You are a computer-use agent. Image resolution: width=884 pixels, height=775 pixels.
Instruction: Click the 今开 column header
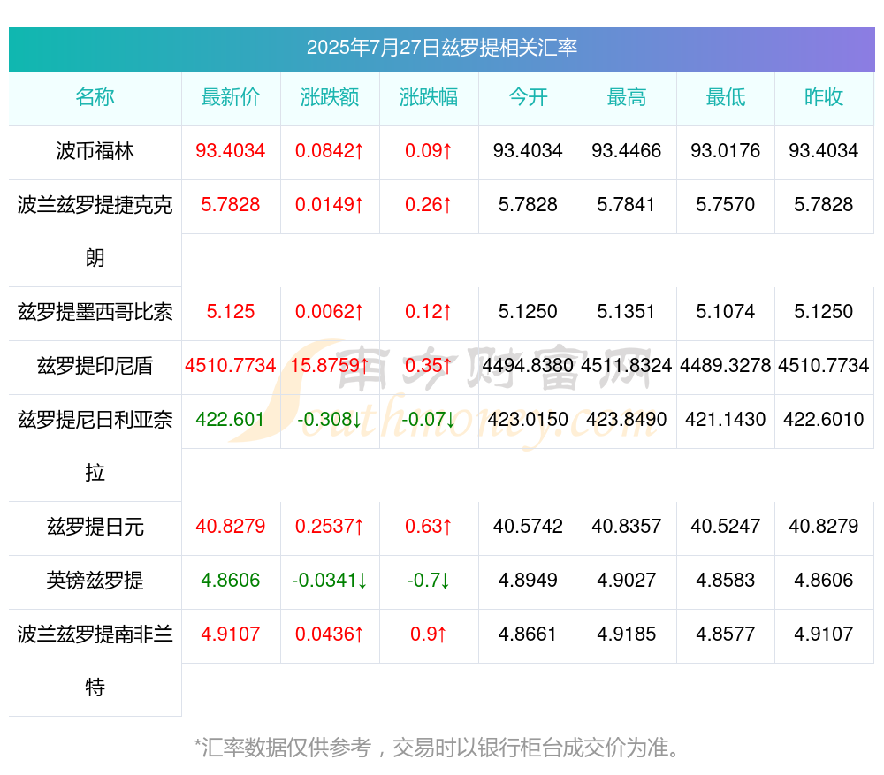(528, 97)
